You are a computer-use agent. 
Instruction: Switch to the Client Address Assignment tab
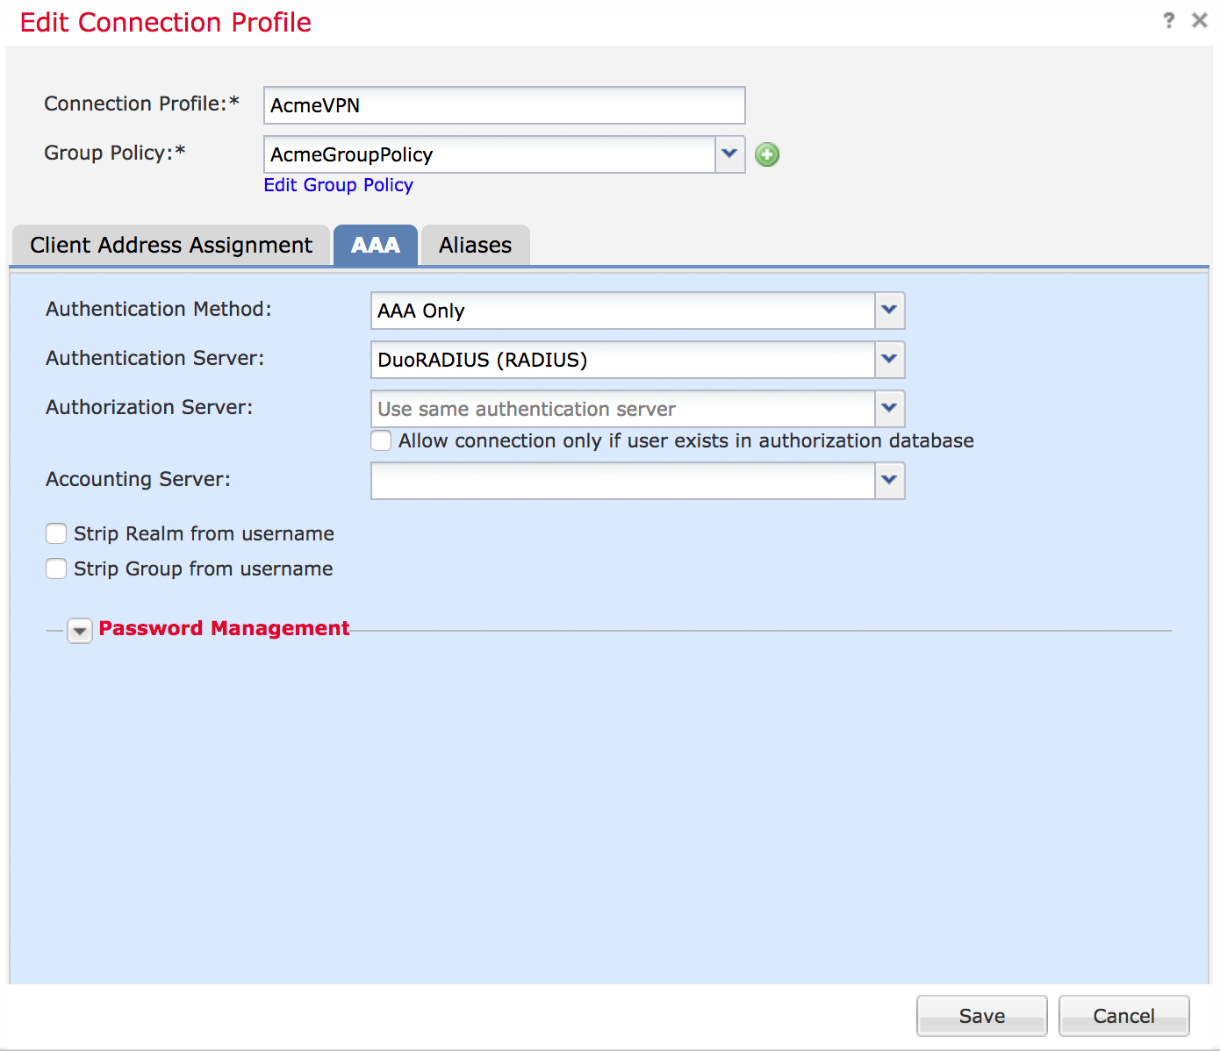point(171,245)
